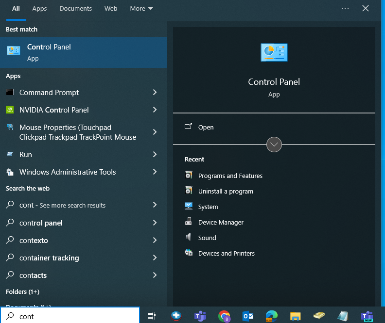The height and width of the screenshot is (323, 385).
Task: Click the Mouse Properties icon
Action: [x=10, y=127]
